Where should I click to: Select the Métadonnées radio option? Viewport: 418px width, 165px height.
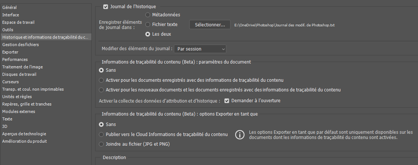(x=148, y=15)
